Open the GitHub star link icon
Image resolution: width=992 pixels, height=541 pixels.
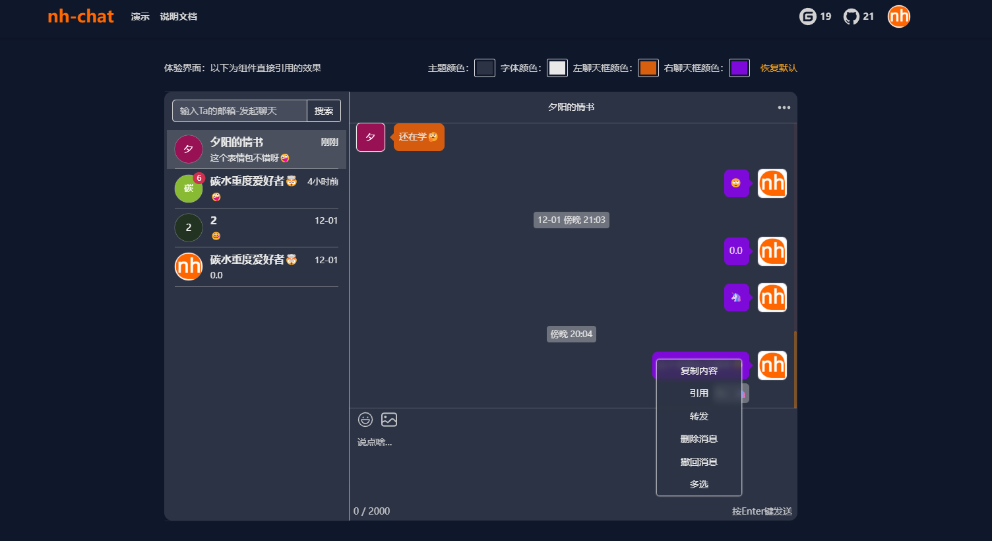pyautogui.click(x=851, y=16)
